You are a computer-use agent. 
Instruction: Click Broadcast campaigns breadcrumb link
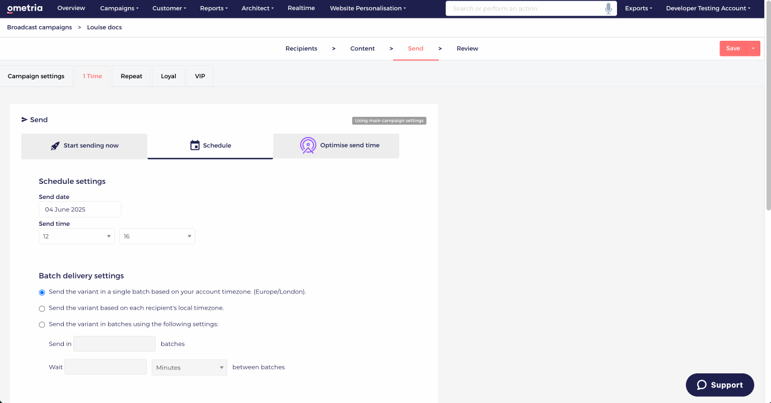coord(39,27)
